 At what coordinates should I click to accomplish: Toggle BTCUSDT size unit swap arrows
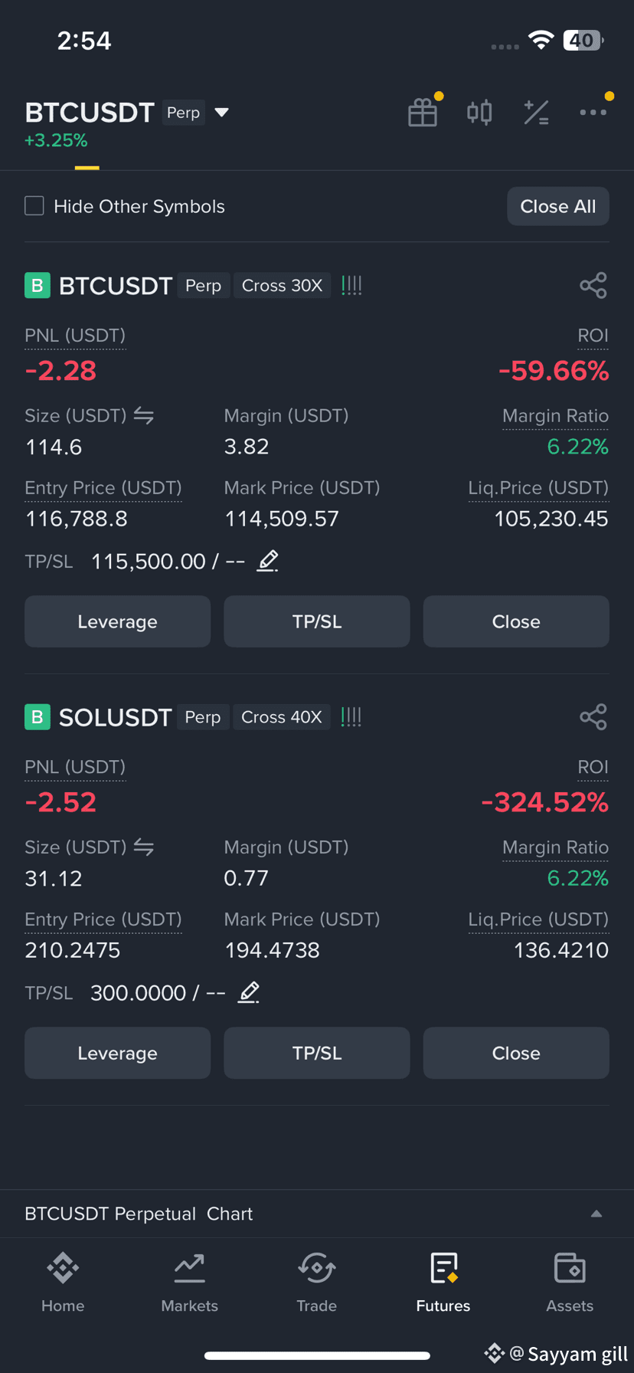144,416
